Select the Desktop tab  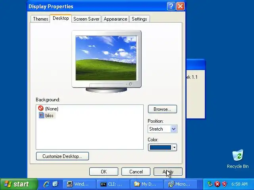[61, 18]
